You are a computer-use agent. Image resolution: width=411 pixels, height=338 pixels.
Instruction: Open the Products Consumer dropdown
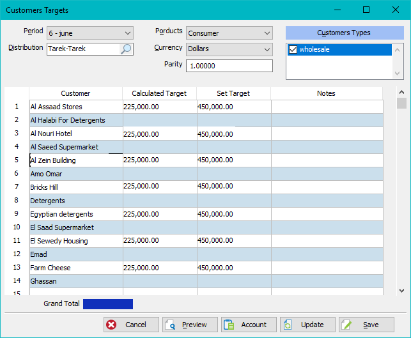[229, 33]
